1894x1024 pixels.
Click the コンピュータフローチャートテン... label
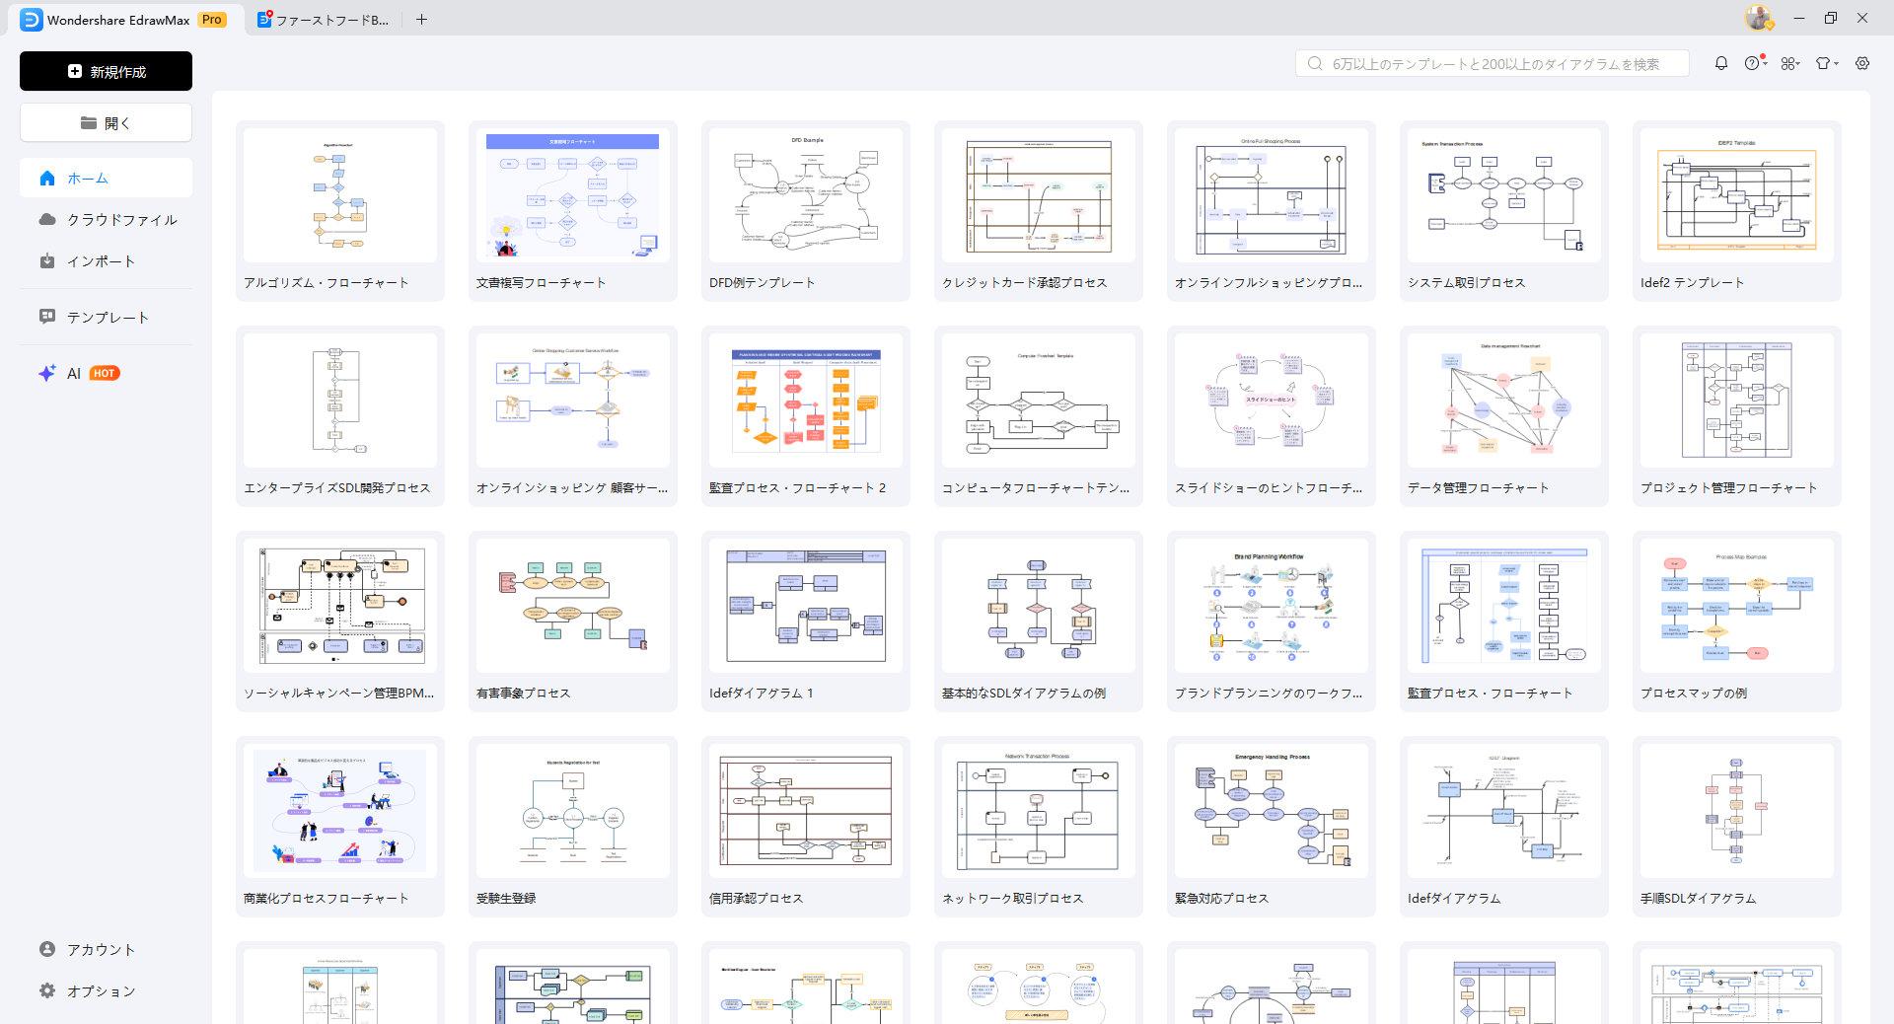pos(1036,488)
